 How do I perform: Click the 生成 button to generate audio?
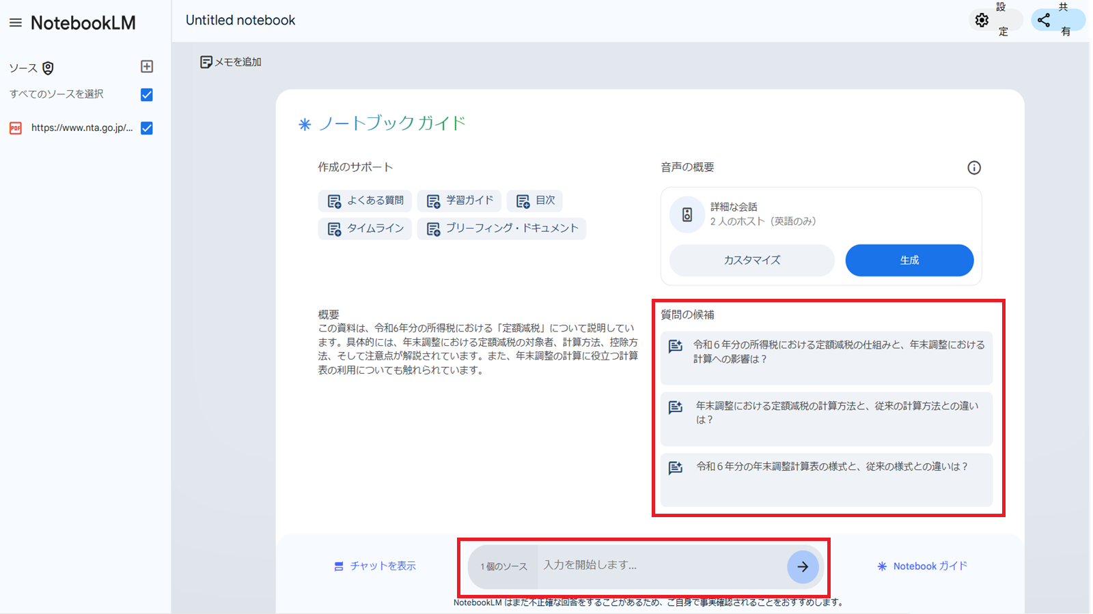[909, 260]
